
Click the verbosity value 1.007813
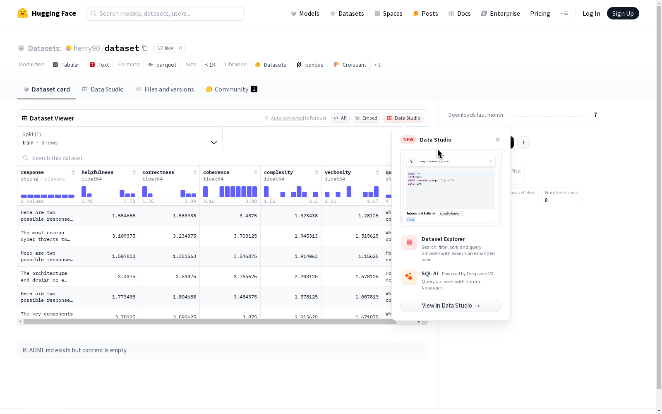pos(367,297)
